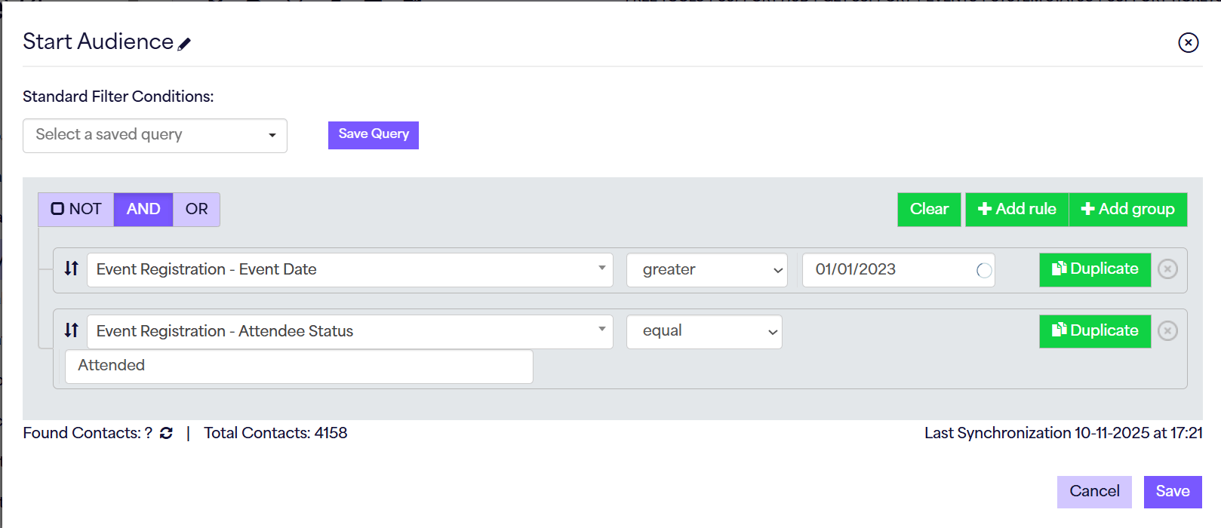Duplicate the Event Date rule

[x=1094, y=269]
